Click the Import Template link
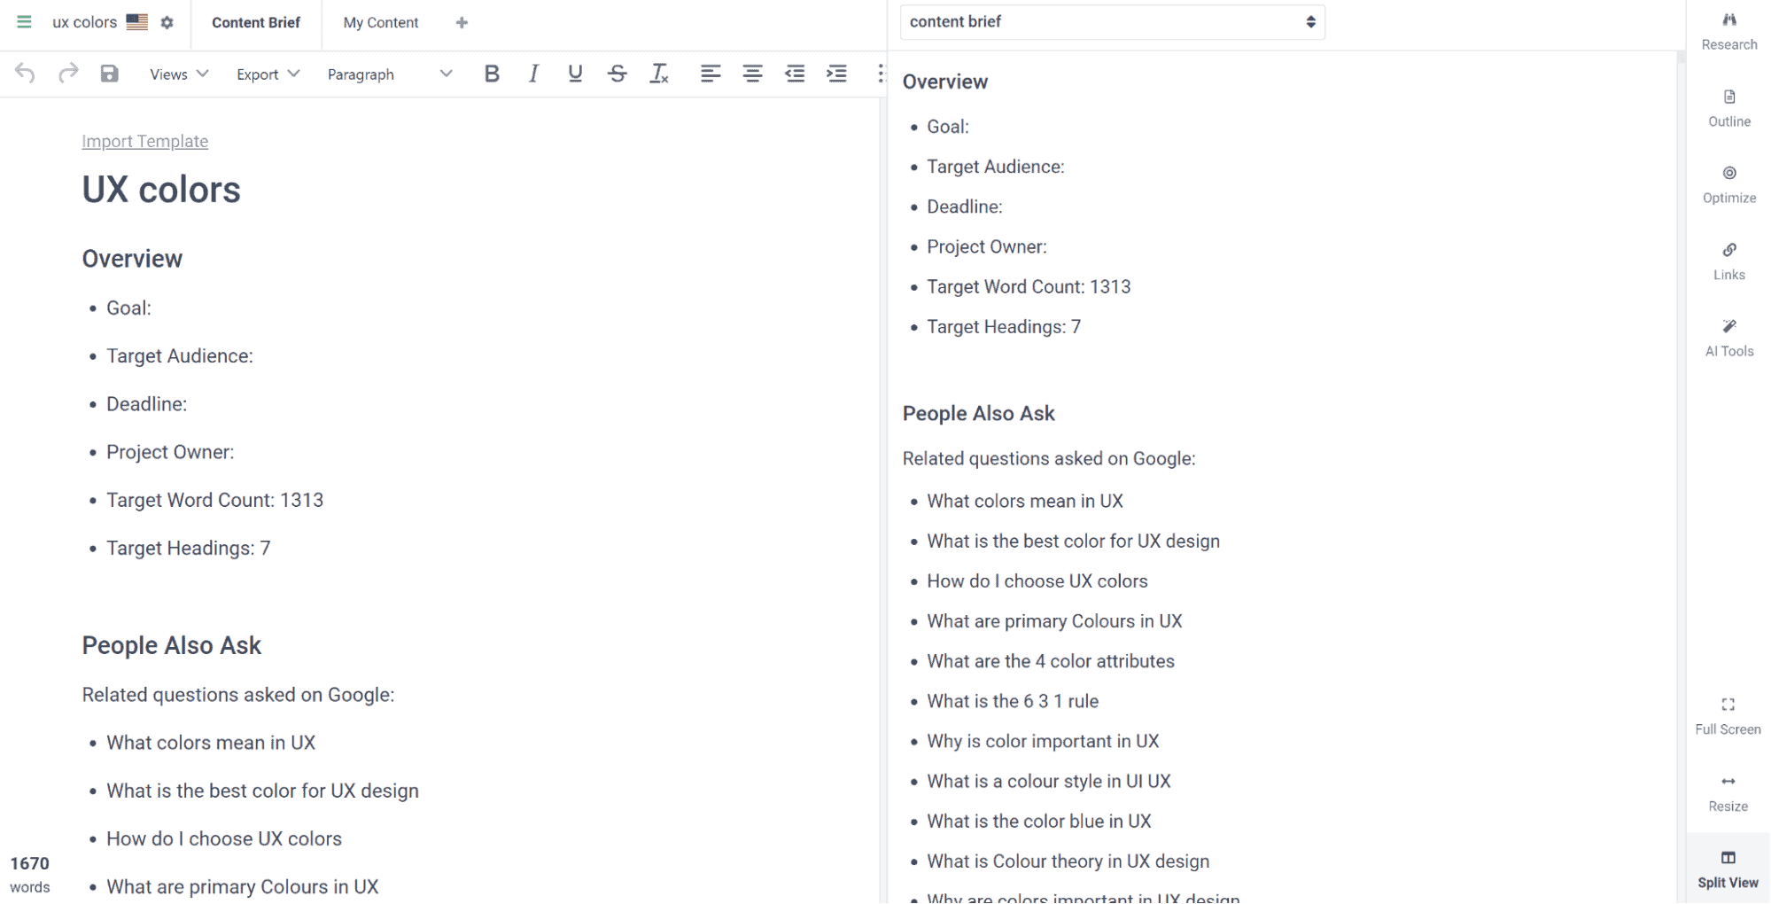This screenshot has height=904, width=1771. (144, 141)
